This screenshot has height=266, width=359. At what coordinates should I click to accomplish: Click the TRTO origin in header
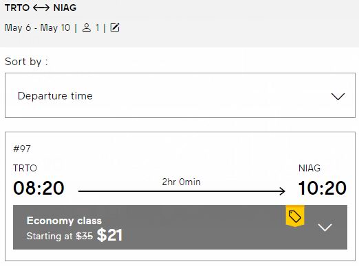[17, 8]
